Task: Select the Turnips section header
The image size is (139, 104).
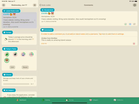Action: [8, 32]
